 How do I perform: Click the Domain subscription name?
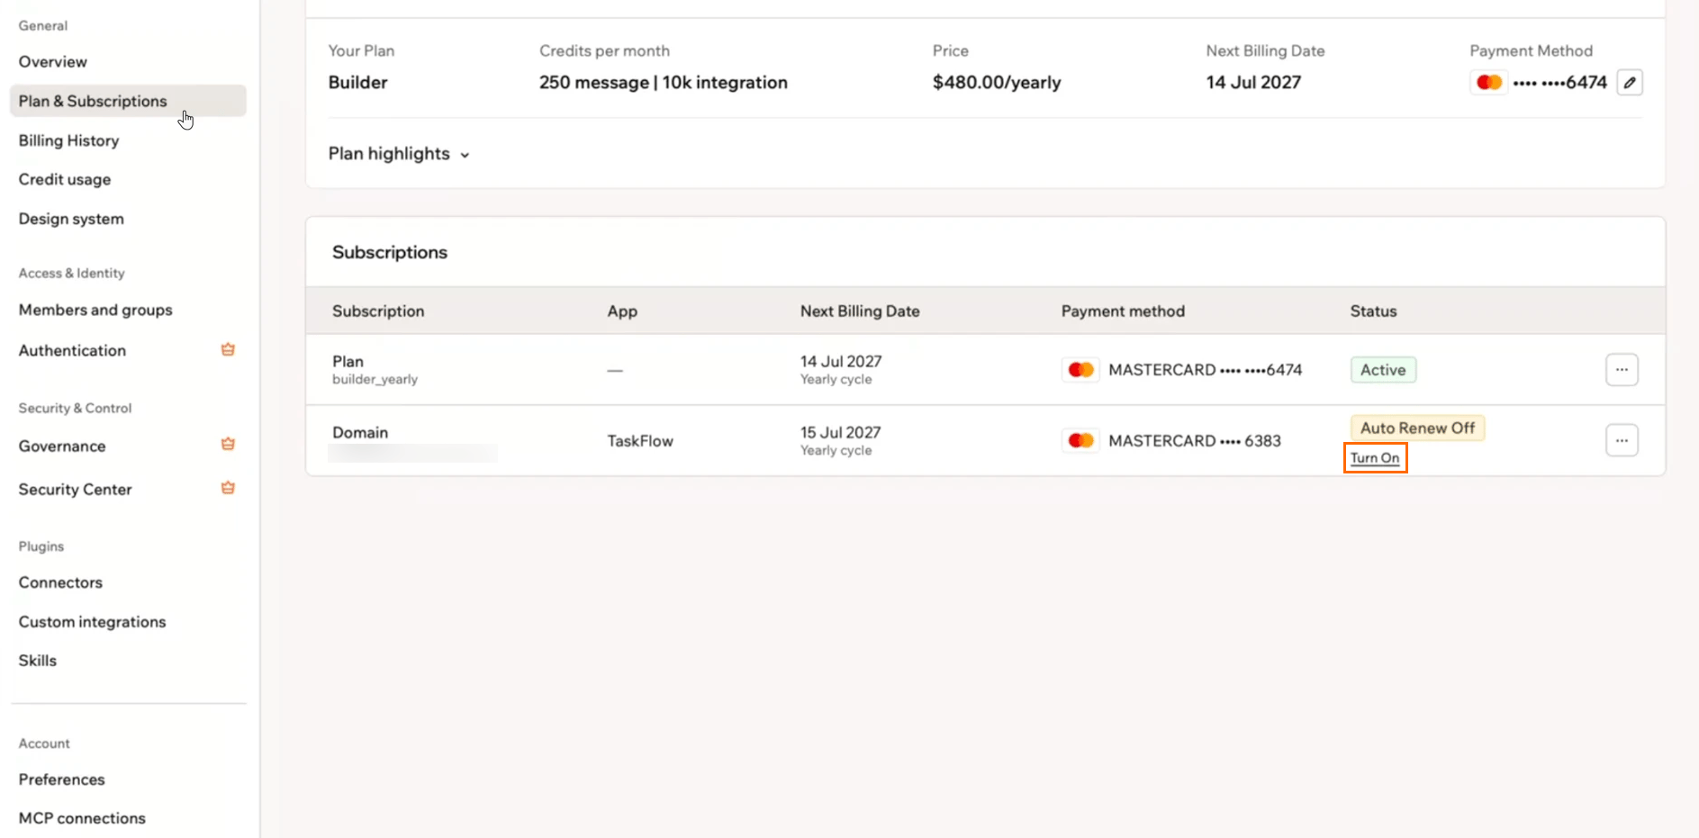360,433
